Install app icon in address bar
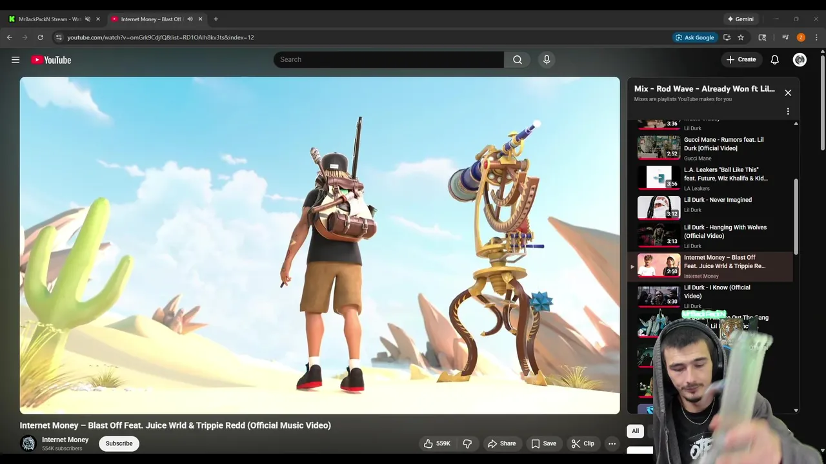The height and width of the screenshot is (464, 826). [x=727, y=37]
